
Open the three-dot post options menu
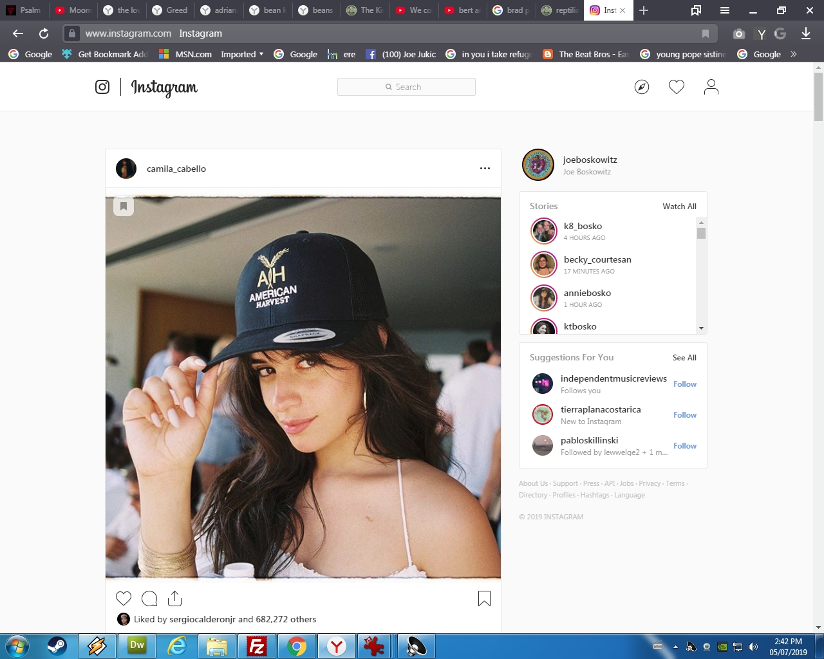pyautogui.click(x=485, y=169)
